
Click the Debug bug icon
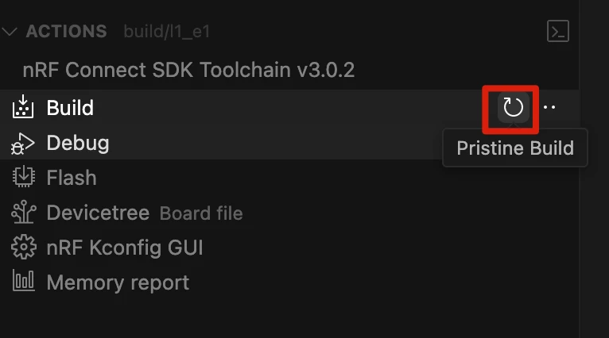pyautogui.click(x=23, y=144)
